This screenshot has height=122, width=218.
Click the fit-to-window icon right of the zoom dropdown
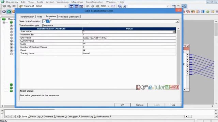[113, 6]
